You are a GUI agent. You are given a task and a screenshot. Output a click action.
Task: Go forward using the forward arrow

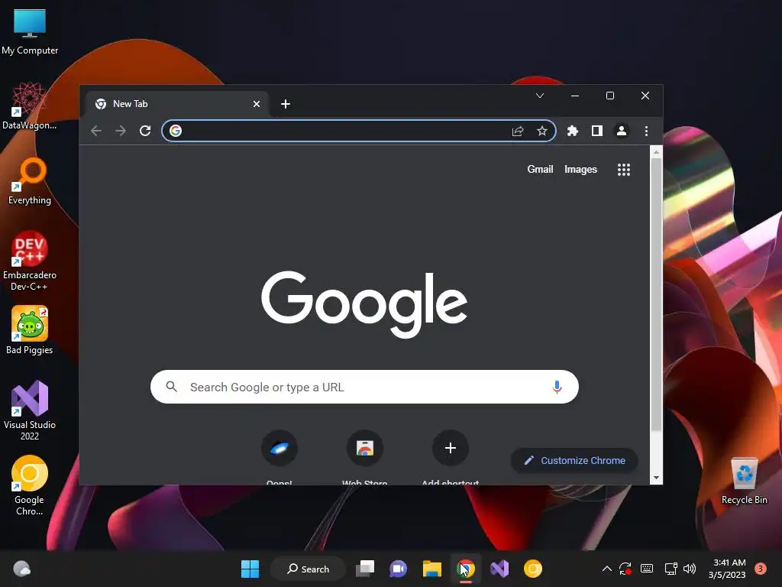click(x=121, y=131)
